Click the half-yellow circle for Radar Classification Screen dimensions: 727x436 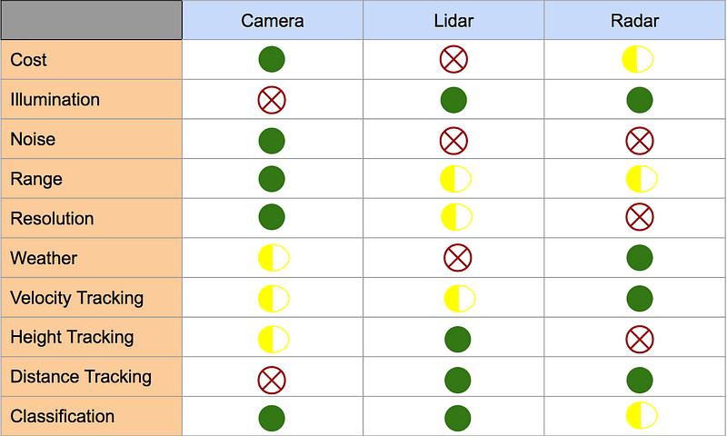pyautogui.click(x=642, y=416)
